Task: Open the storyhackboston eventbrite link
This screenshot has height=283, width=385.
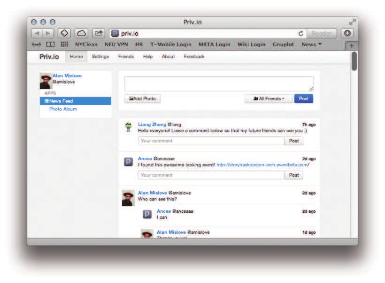Action: 262,165
